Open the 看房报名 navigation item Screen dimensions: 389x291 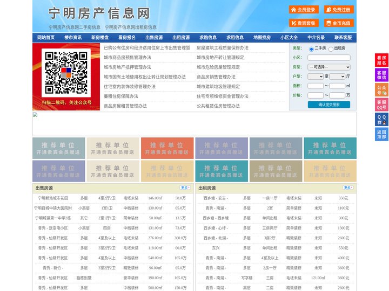127,38
